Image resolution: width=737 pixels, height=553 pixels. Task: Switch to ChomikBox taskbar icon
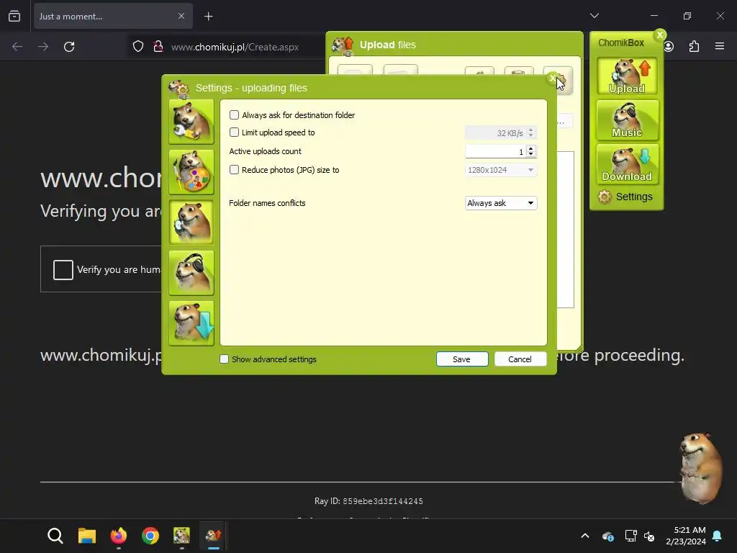[x=182, y=536]
